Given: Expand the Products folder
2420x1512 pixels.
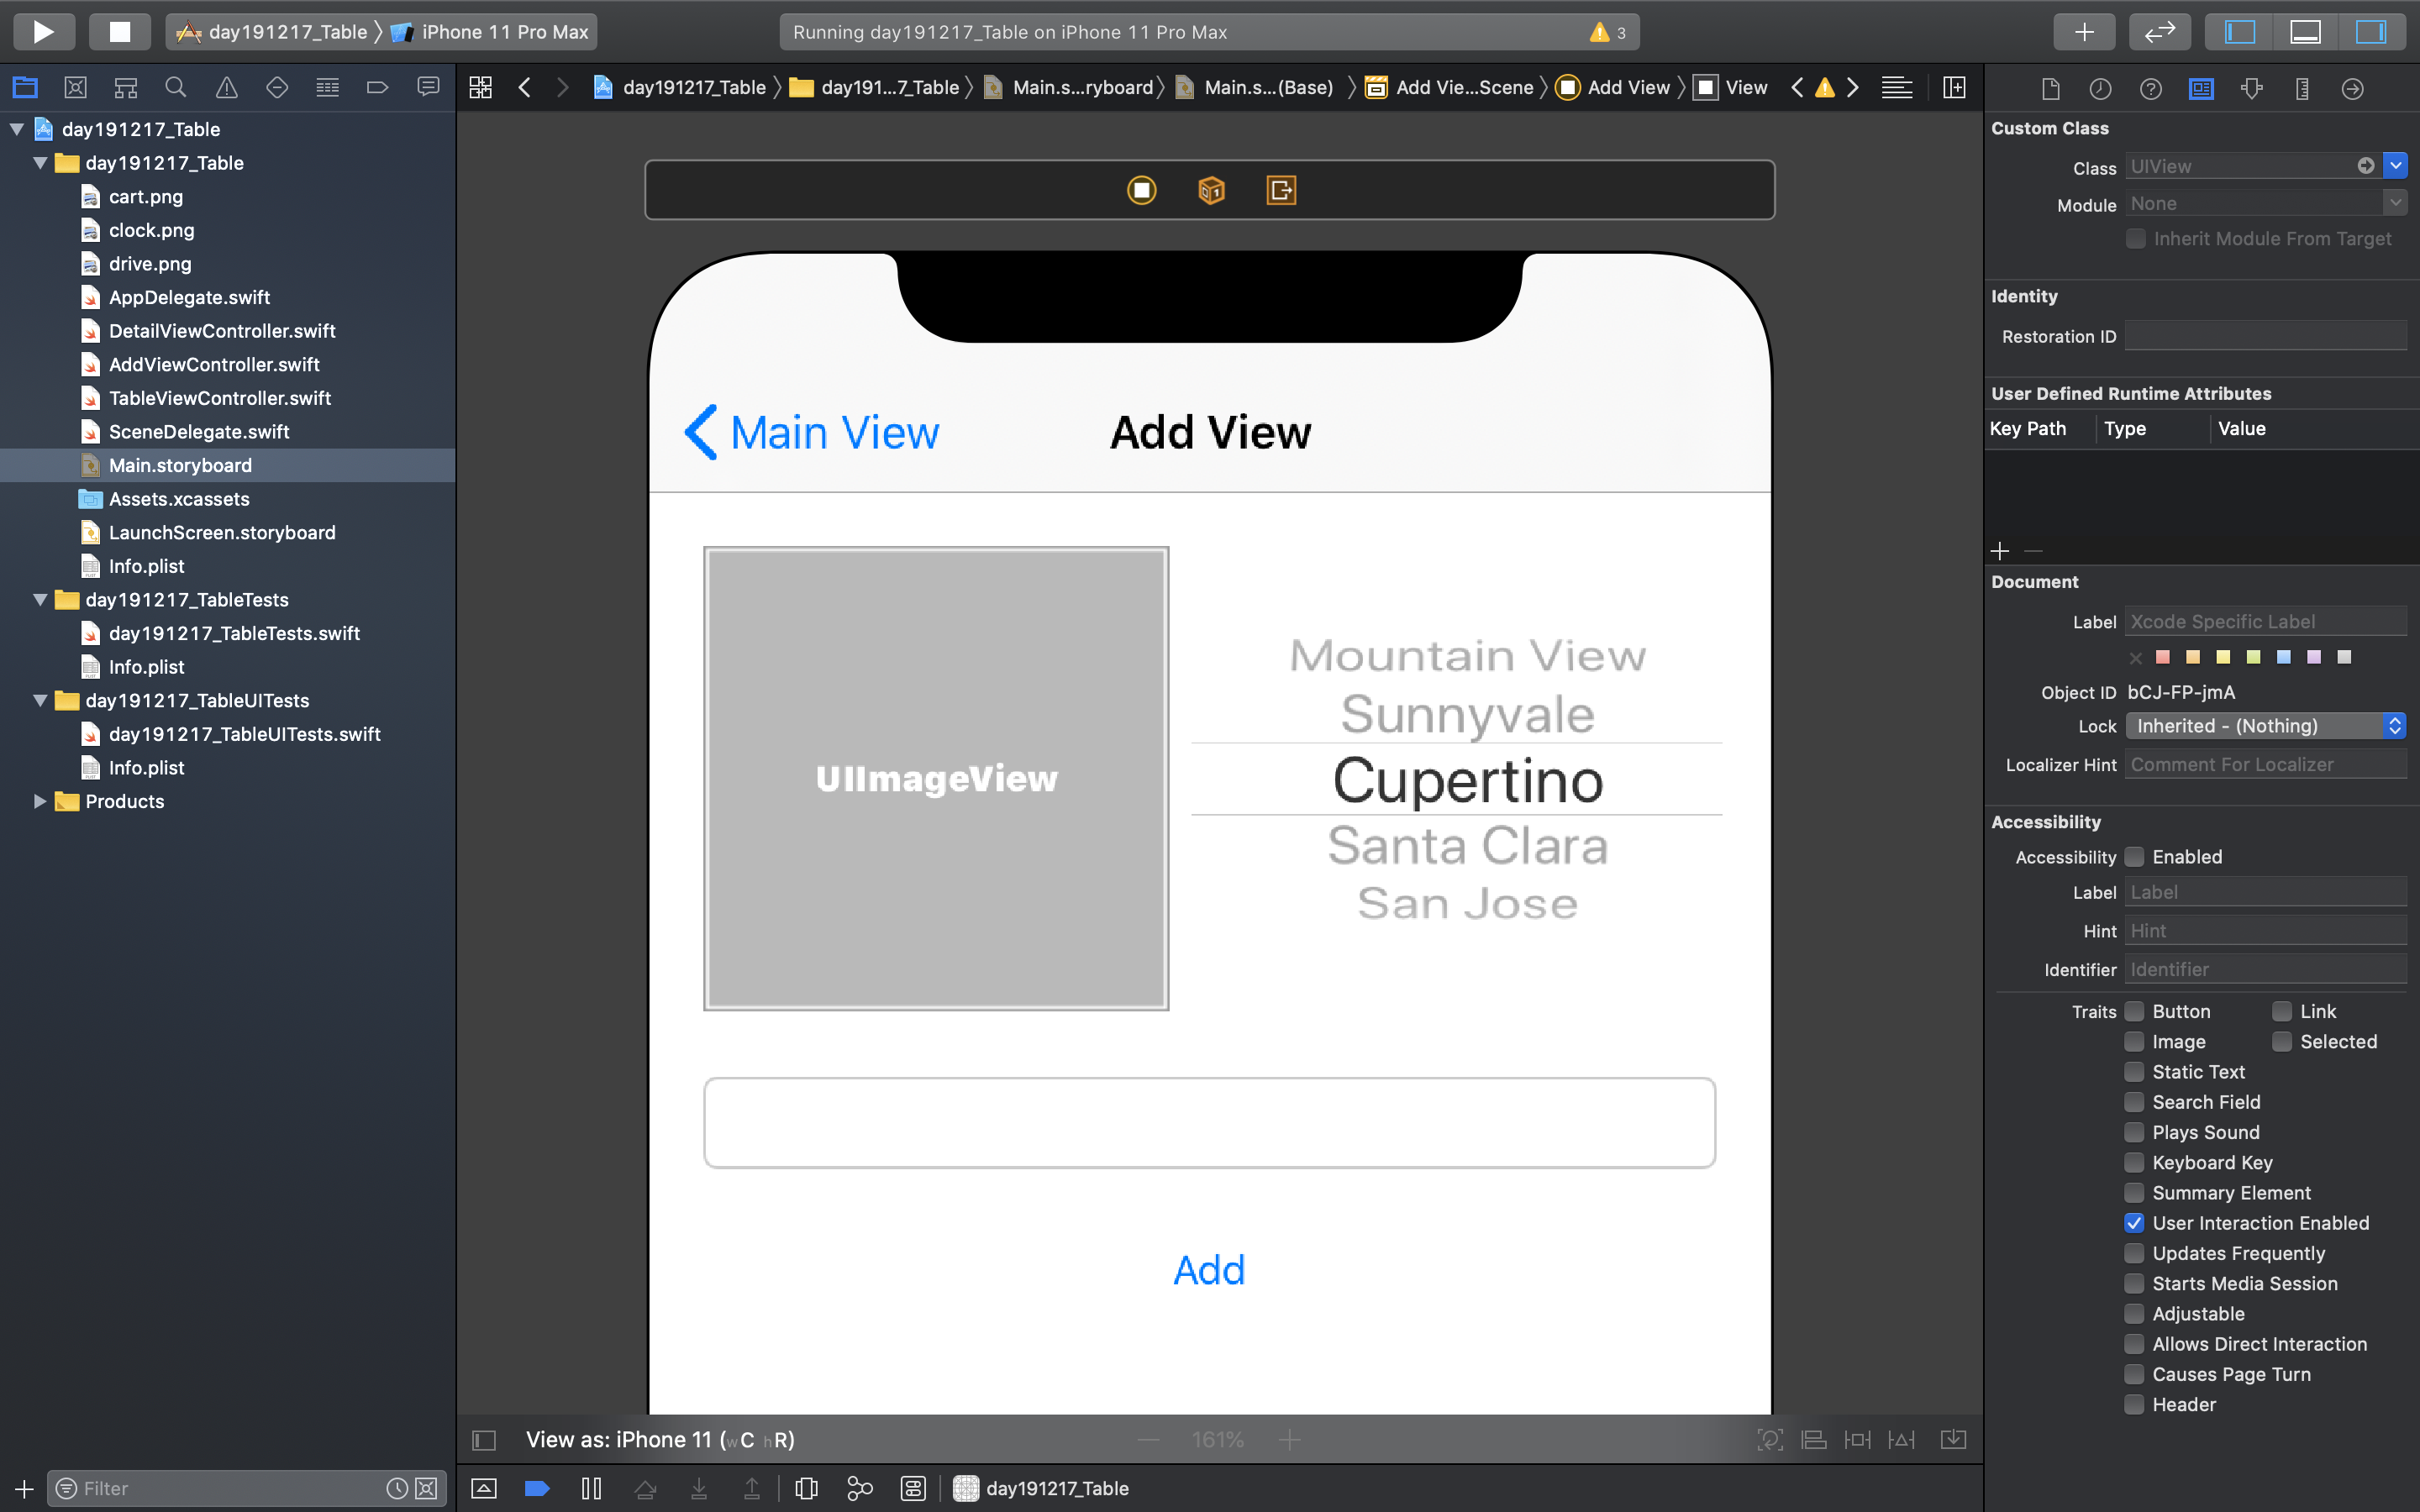Looking at the screenshot, I should click(x=40, y=801).
